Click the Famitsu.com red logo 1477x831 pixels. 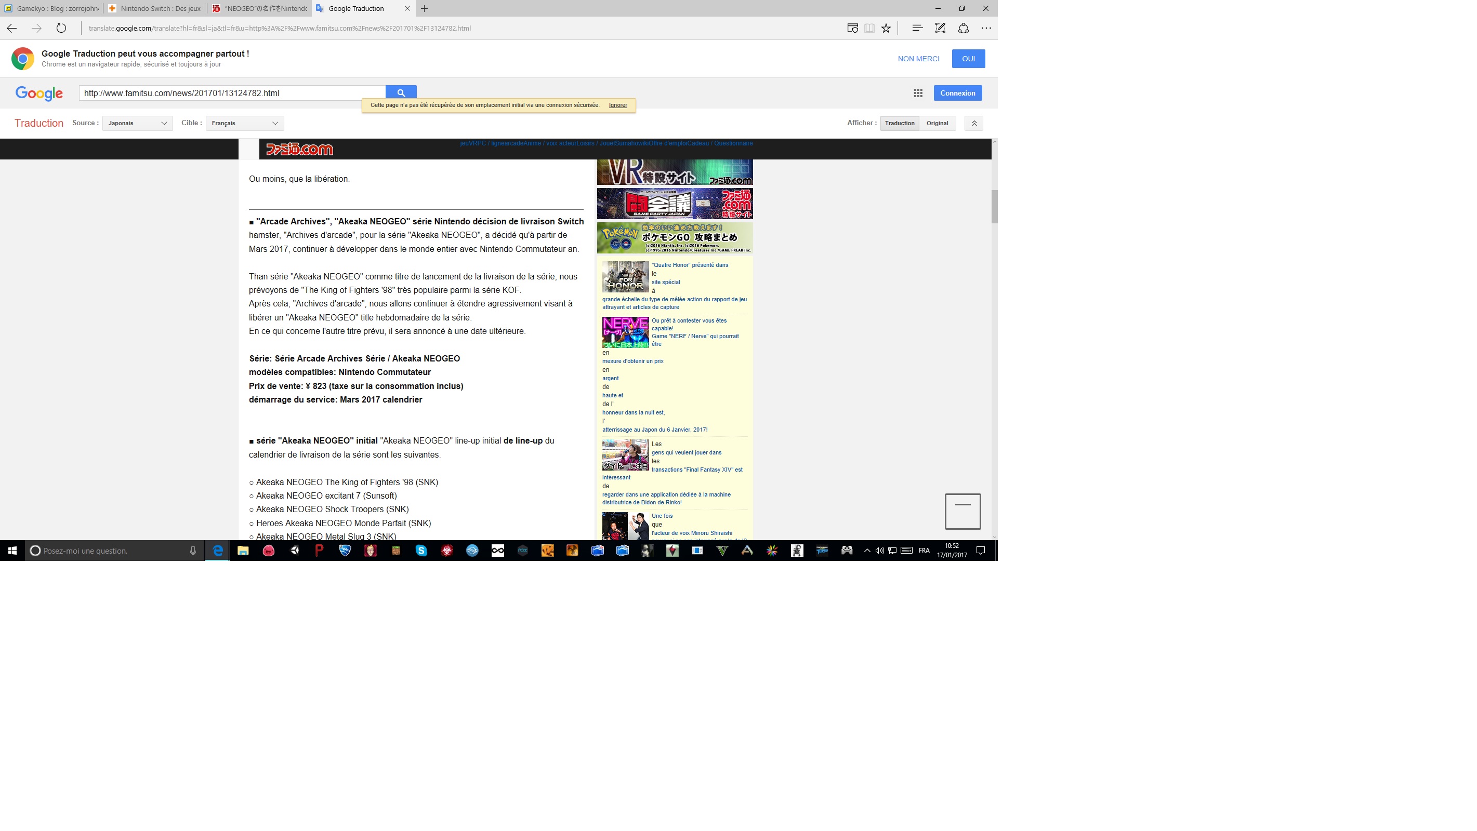tap(299, 150)
